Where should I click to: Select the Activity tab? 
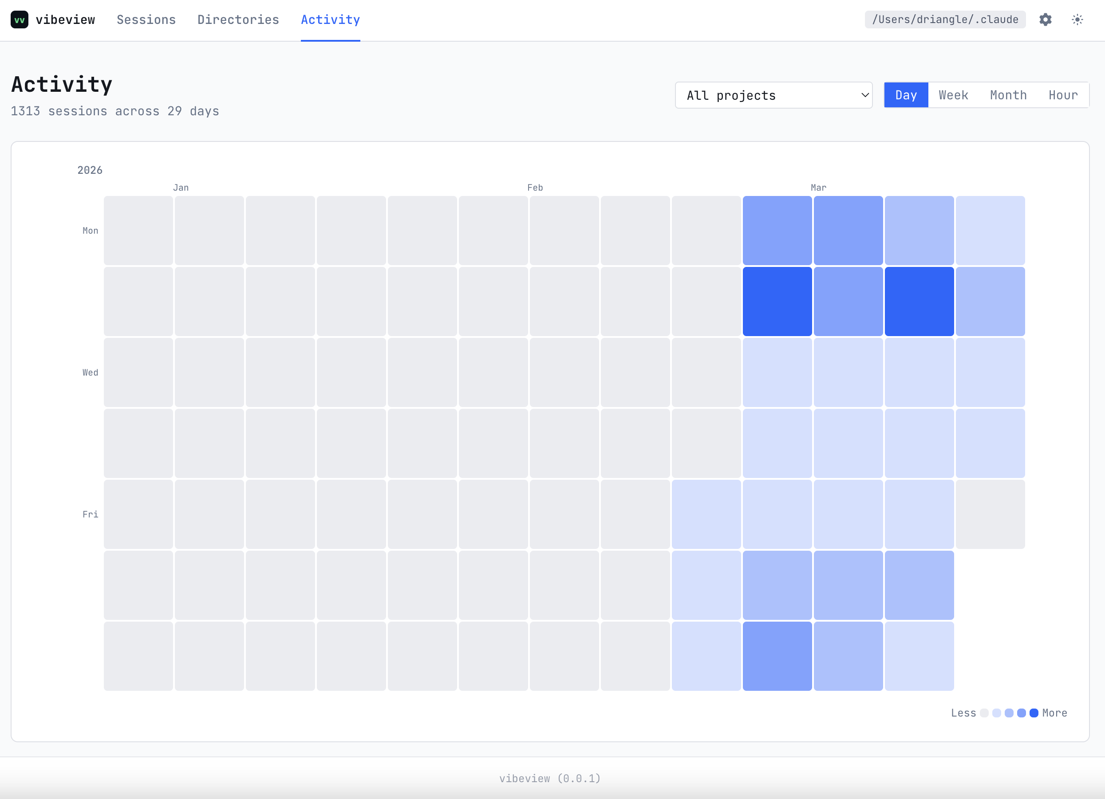click(330, 20)
